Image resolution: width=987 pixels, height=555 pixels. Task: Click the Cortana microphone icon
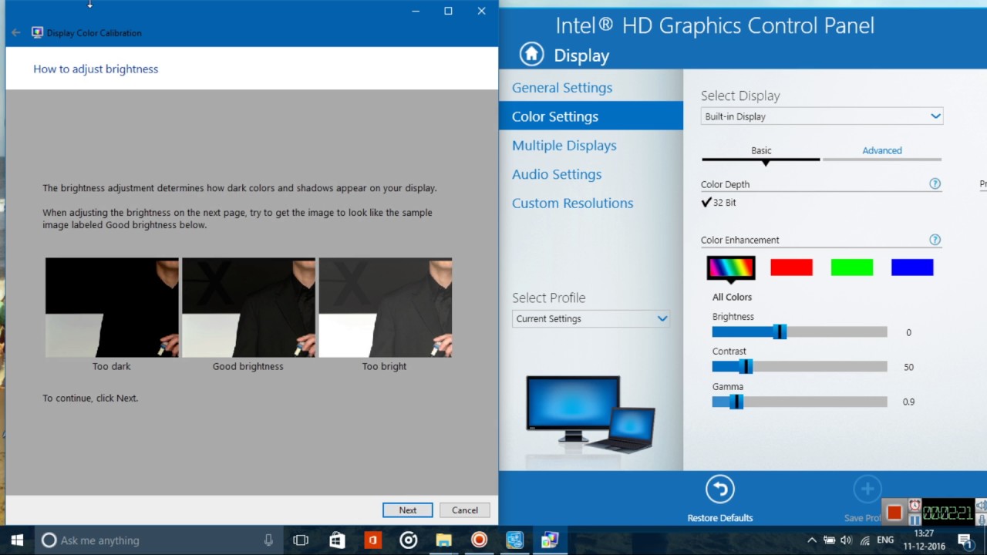pyautogui.click(x=268, y=540)
